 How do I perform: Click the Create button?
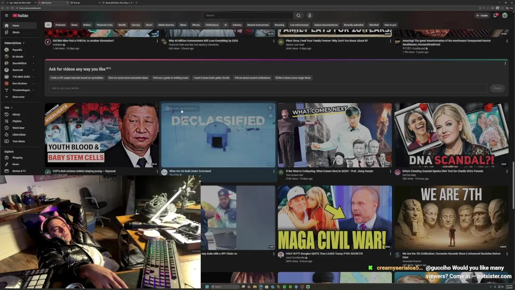[x=482, y=15]
